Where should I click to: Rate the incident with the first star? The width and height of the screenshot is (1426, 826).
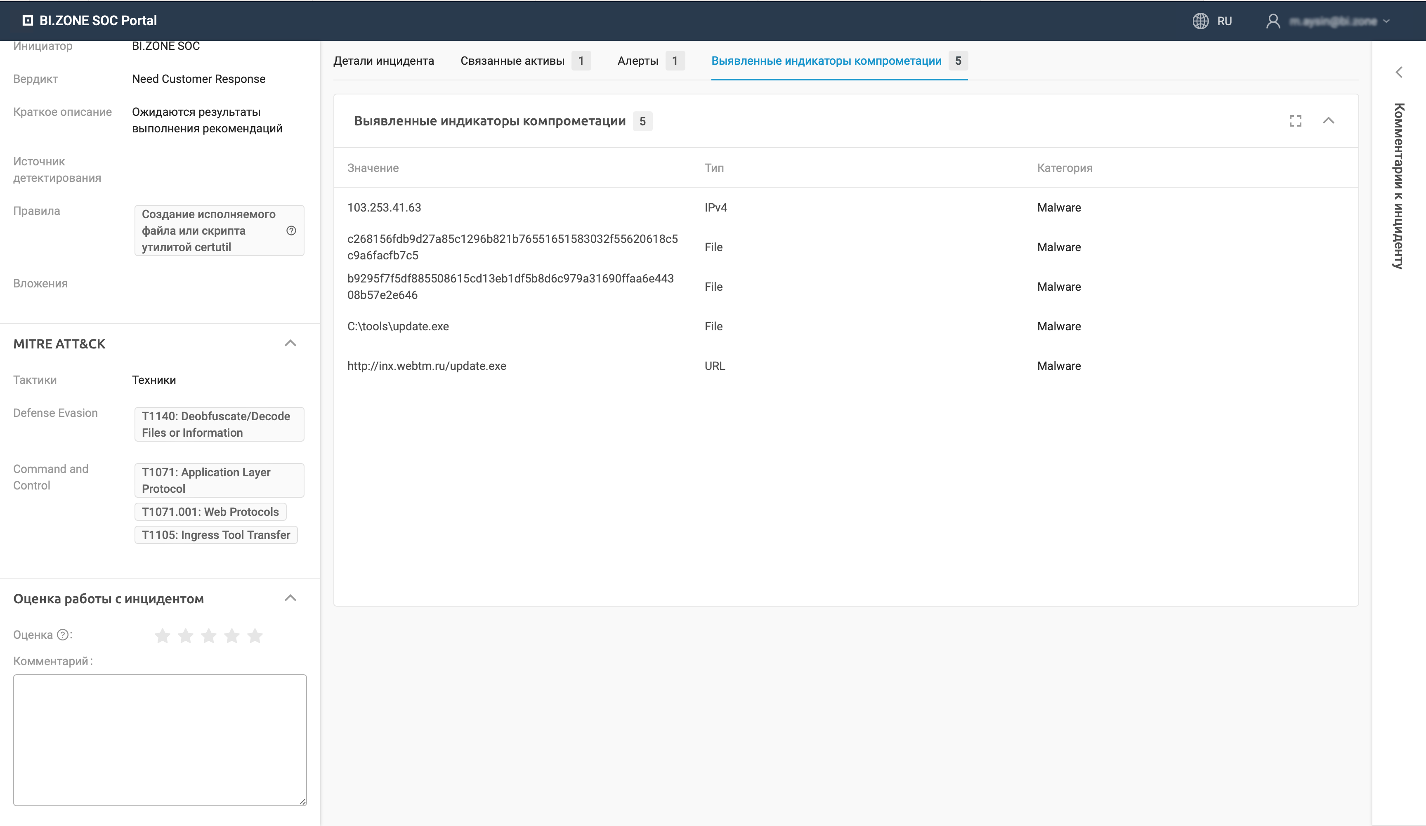pyautogui.click(x=163, y=635)
